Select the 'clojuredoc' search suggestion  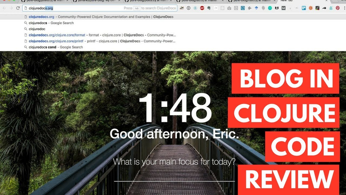tap(173, 29)
